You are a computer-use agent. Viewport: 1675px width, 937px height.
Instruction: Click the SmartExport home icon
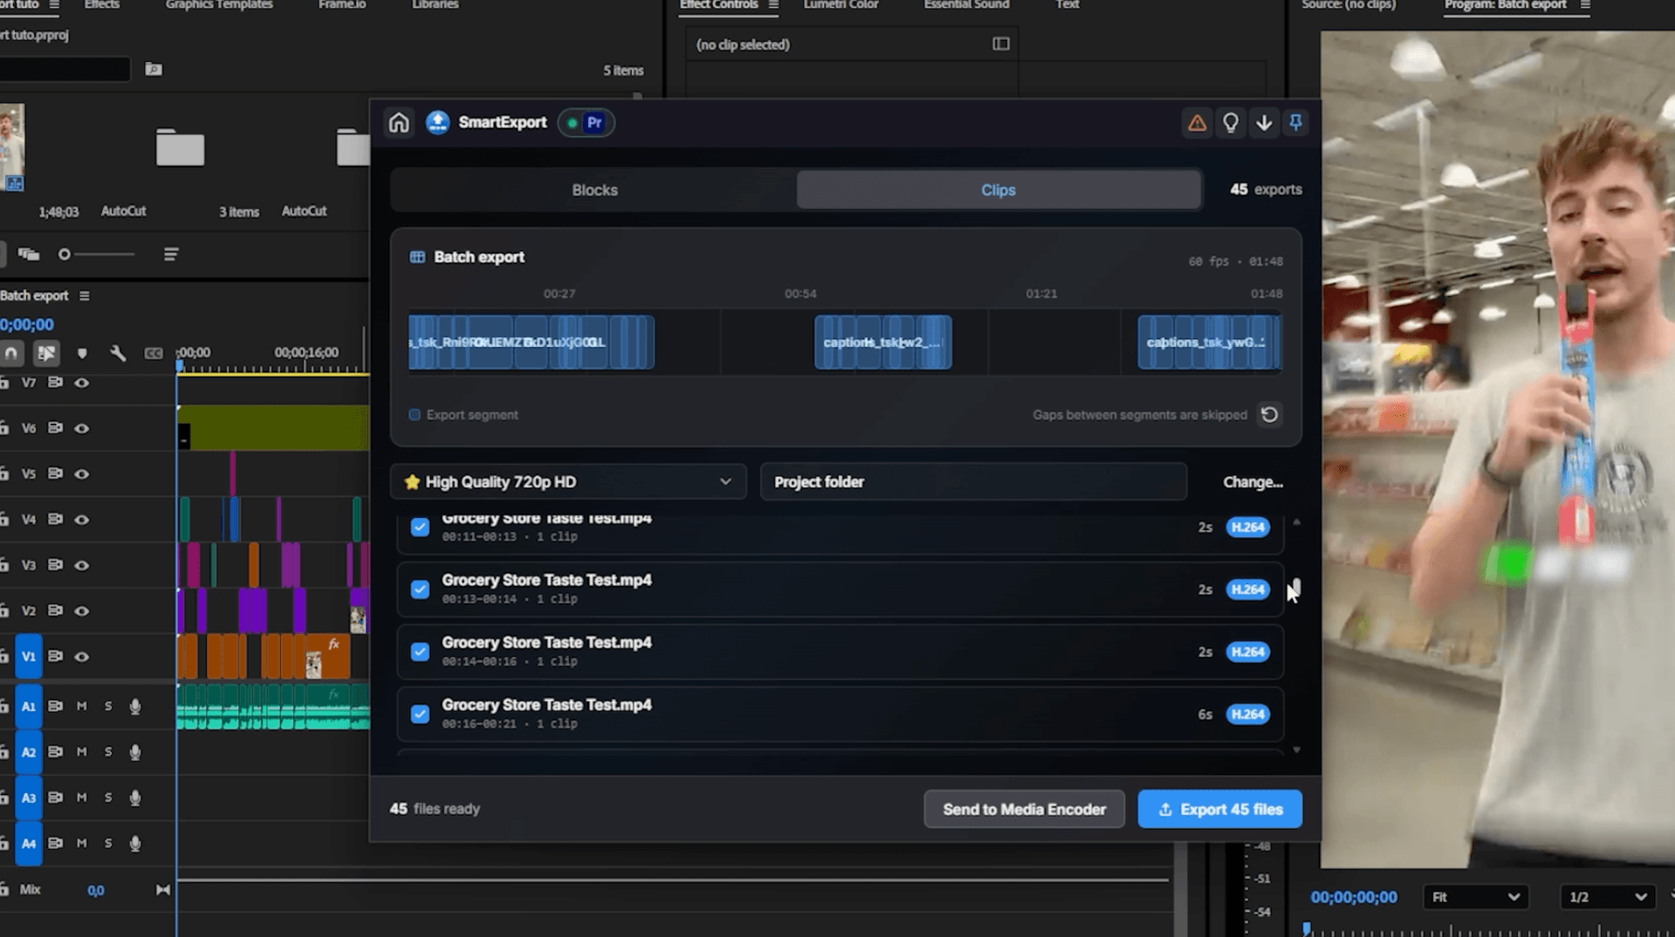[399, 123]
